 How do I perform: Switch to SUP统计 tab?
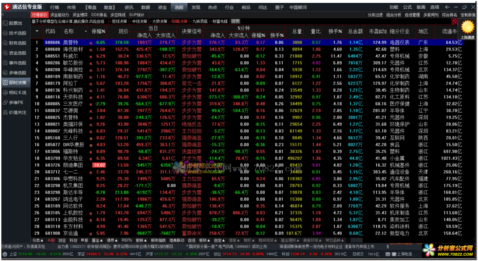tap(137, 15)
